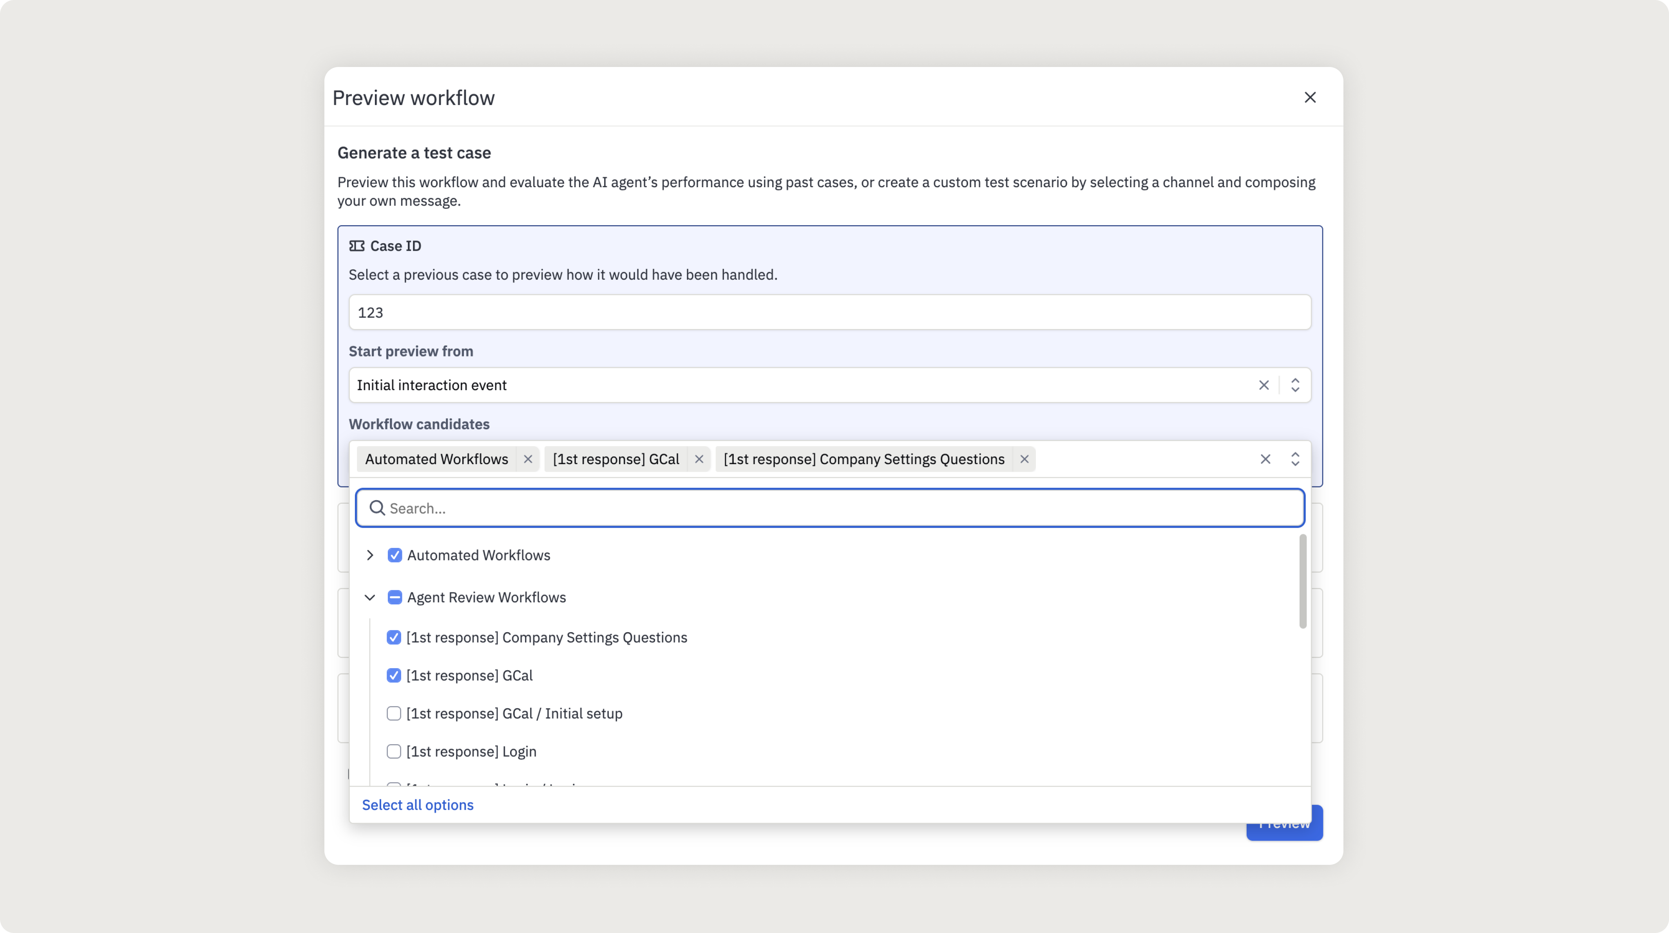The height and width of the screenshot is (933, 1669).
Task: Focus the workflow Search field
Action: (x=829, y=508)
